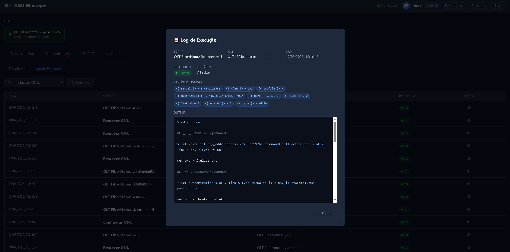Open the Logs de Execução sub-tab
Image resolution: width=510 pixels, height=252 pixels.
(48, 69)
